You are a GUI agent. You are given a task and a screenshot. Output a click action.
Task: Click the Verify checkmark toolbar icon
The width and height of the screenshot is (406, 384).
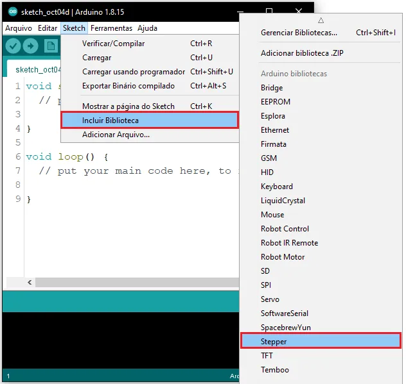[13, 46]
